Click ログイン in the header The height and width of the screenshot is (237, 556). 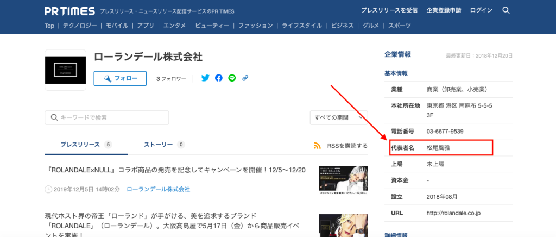481,10
